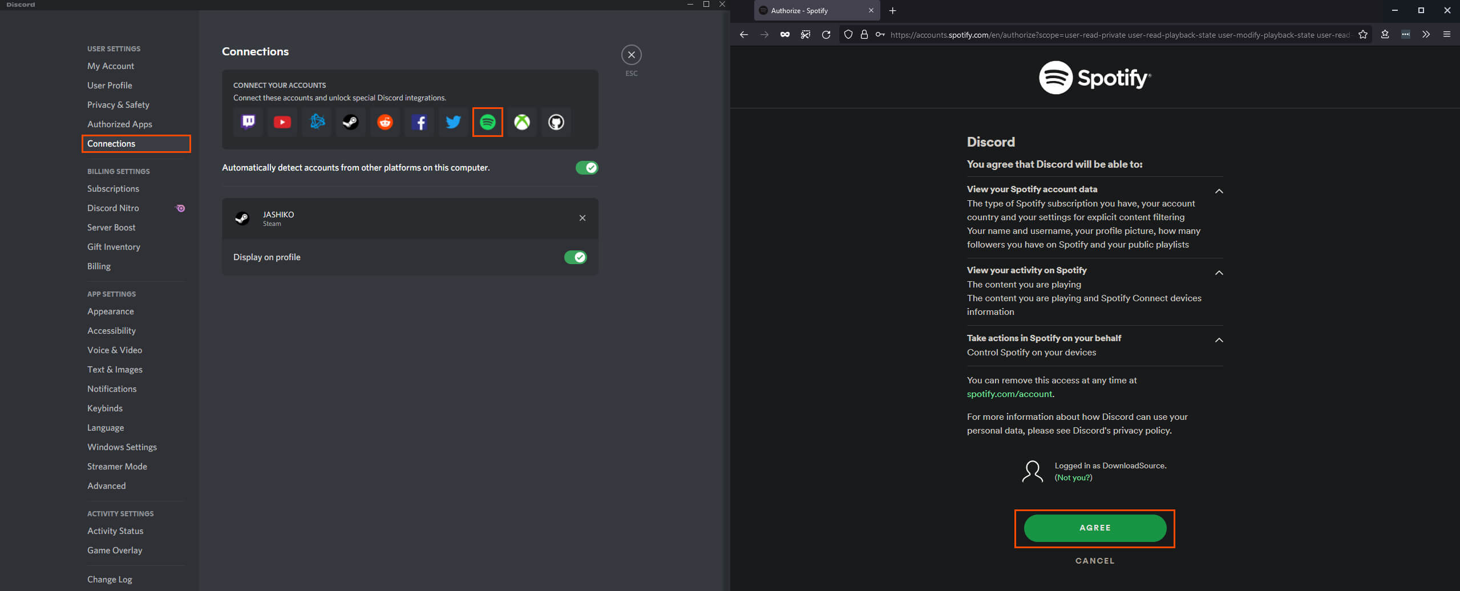Click the Spotify connection icon
The height and width of the screenshot is (591, 1460).
(488, 122)
